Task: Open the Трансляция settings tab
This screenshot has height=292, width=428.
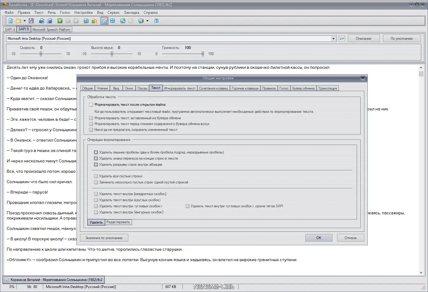Action: (x=328, y=88)
